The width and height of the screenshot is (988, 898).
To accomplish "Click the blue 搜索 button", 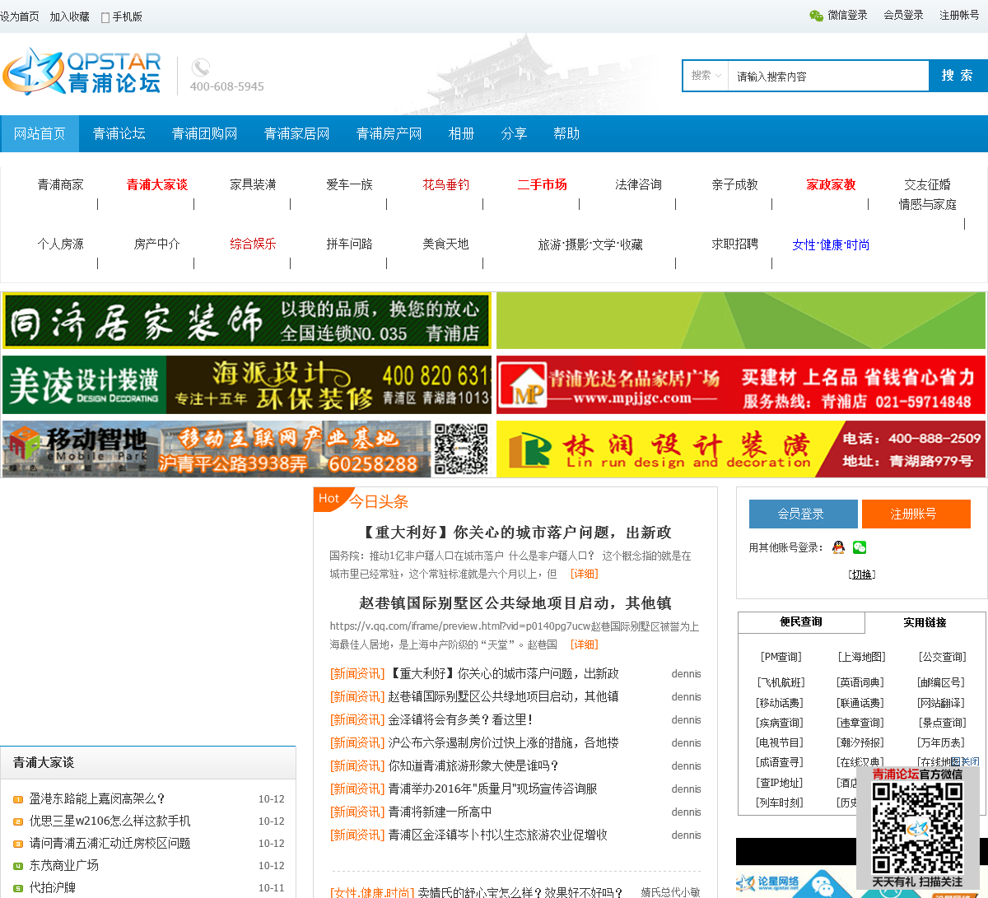I will 958,76.
